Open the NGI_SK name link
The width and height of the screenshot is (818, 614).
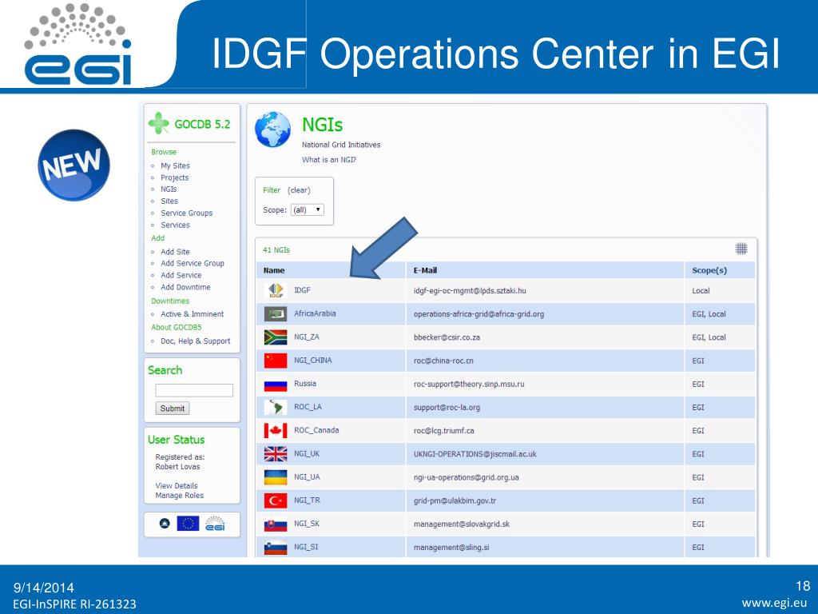coord(307,524)
